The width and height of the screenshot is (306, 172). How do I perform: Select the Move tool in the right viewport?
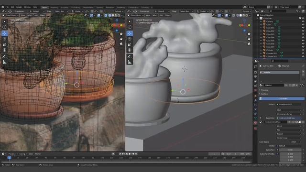pos(130,33)
